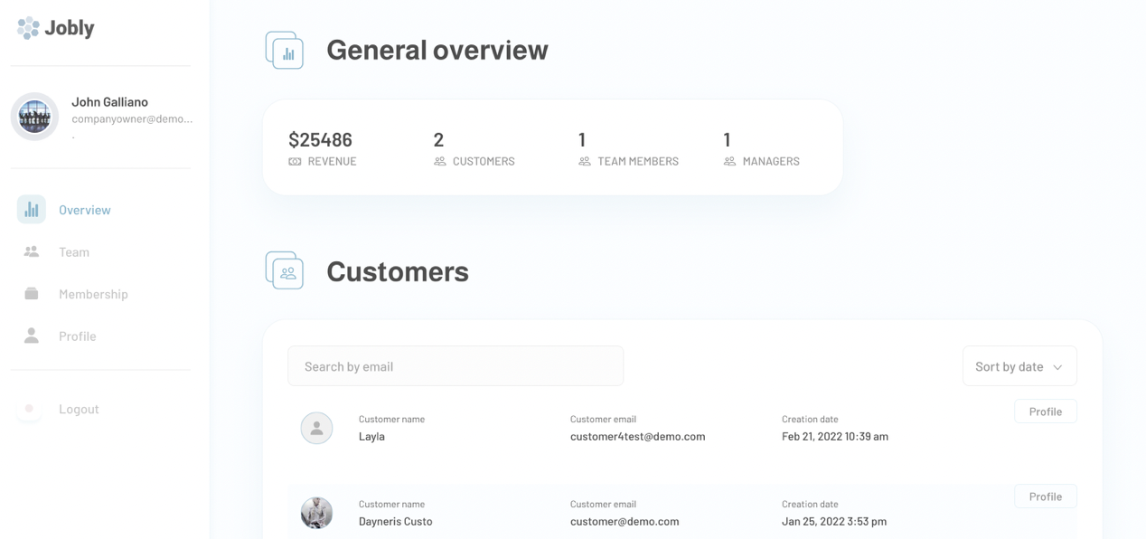1146x539 pixels.
Task: Click the Overview bar chart sidebar icon
Action: click(x=32, y=210)
